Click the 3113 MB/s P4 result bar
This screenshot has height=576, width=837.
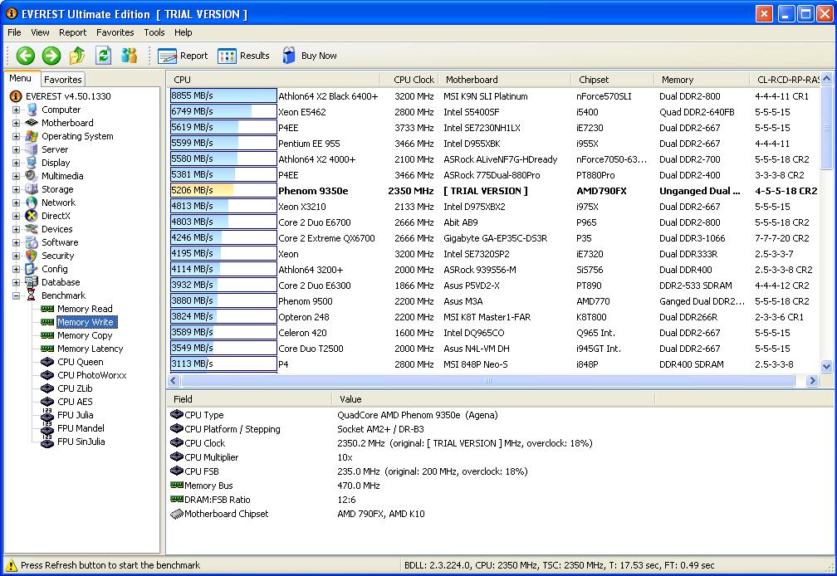pos(223,364)
